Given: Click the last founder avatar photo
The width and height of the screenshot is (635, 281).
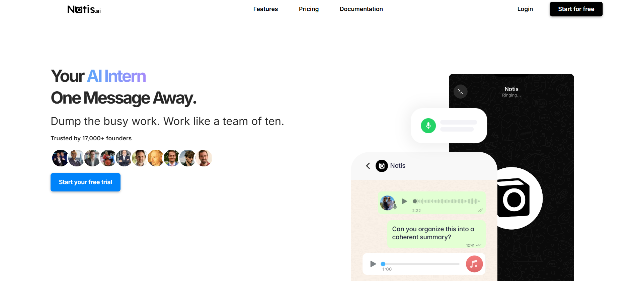Looking at the screenshot, I should [x=204, y=158].
